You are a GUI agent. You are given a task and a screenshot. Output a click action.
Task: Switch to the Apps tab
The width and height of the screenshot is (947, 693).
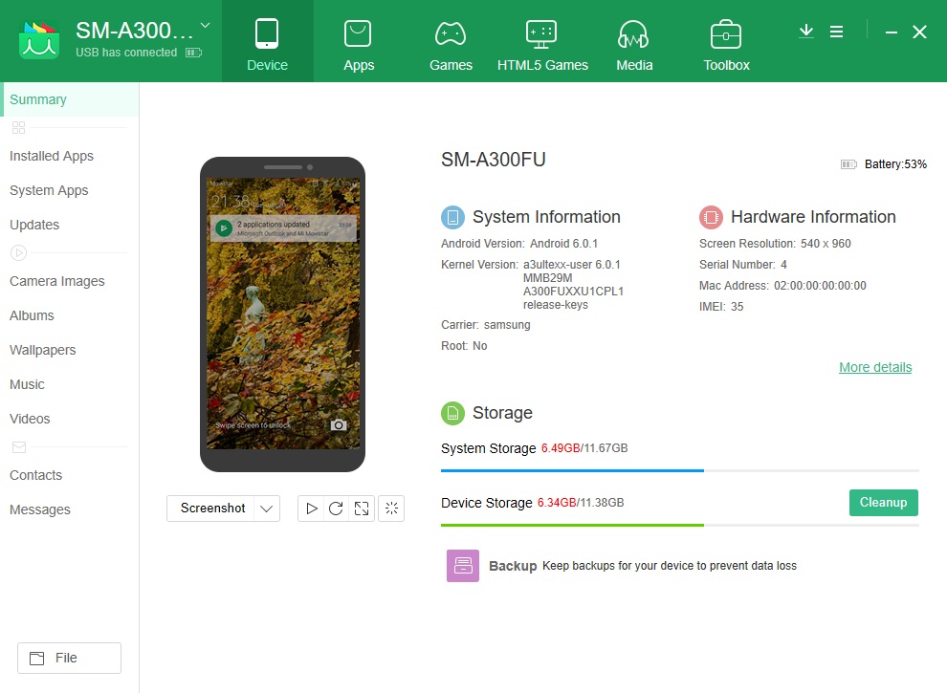(359, 41)
